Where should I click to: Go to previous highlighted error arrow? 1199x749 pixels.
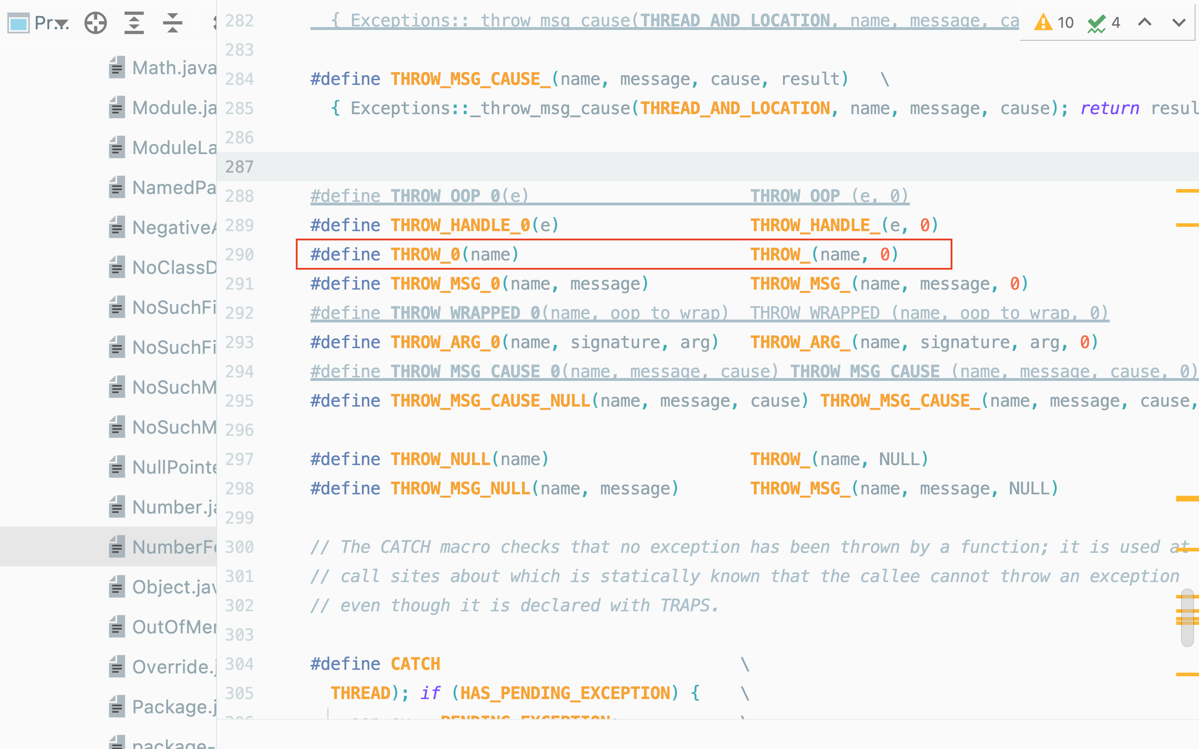(x=1144, y=22)
